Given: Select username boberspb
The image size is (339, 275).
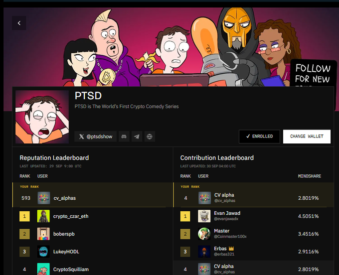Looking at the screenshot, I should click(x=64, y=234).
